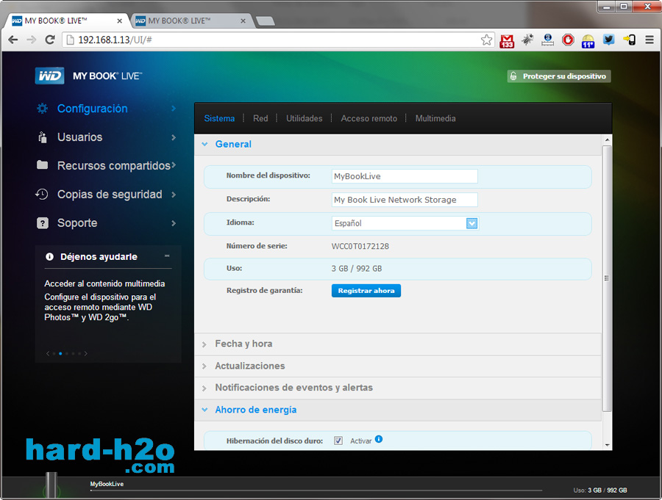Click the Soporte question mark icon

pos(43,223)
